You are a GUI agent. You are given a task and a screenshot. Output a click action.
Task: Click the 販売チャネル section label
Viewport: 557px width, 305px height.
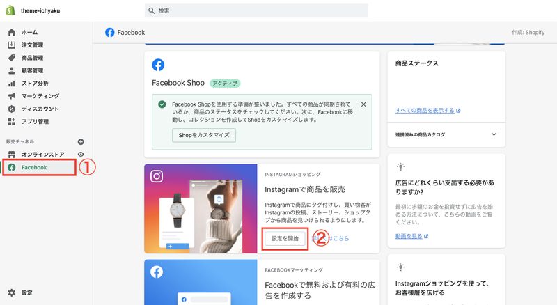click(20, 141)
